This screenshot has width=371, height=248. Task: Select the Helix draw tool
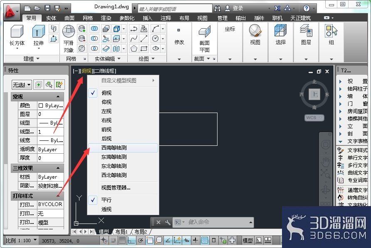[144, 29]
